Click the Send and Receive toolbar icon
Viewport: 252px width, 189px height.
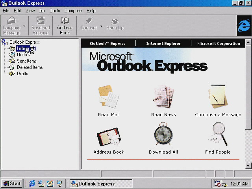41,21
